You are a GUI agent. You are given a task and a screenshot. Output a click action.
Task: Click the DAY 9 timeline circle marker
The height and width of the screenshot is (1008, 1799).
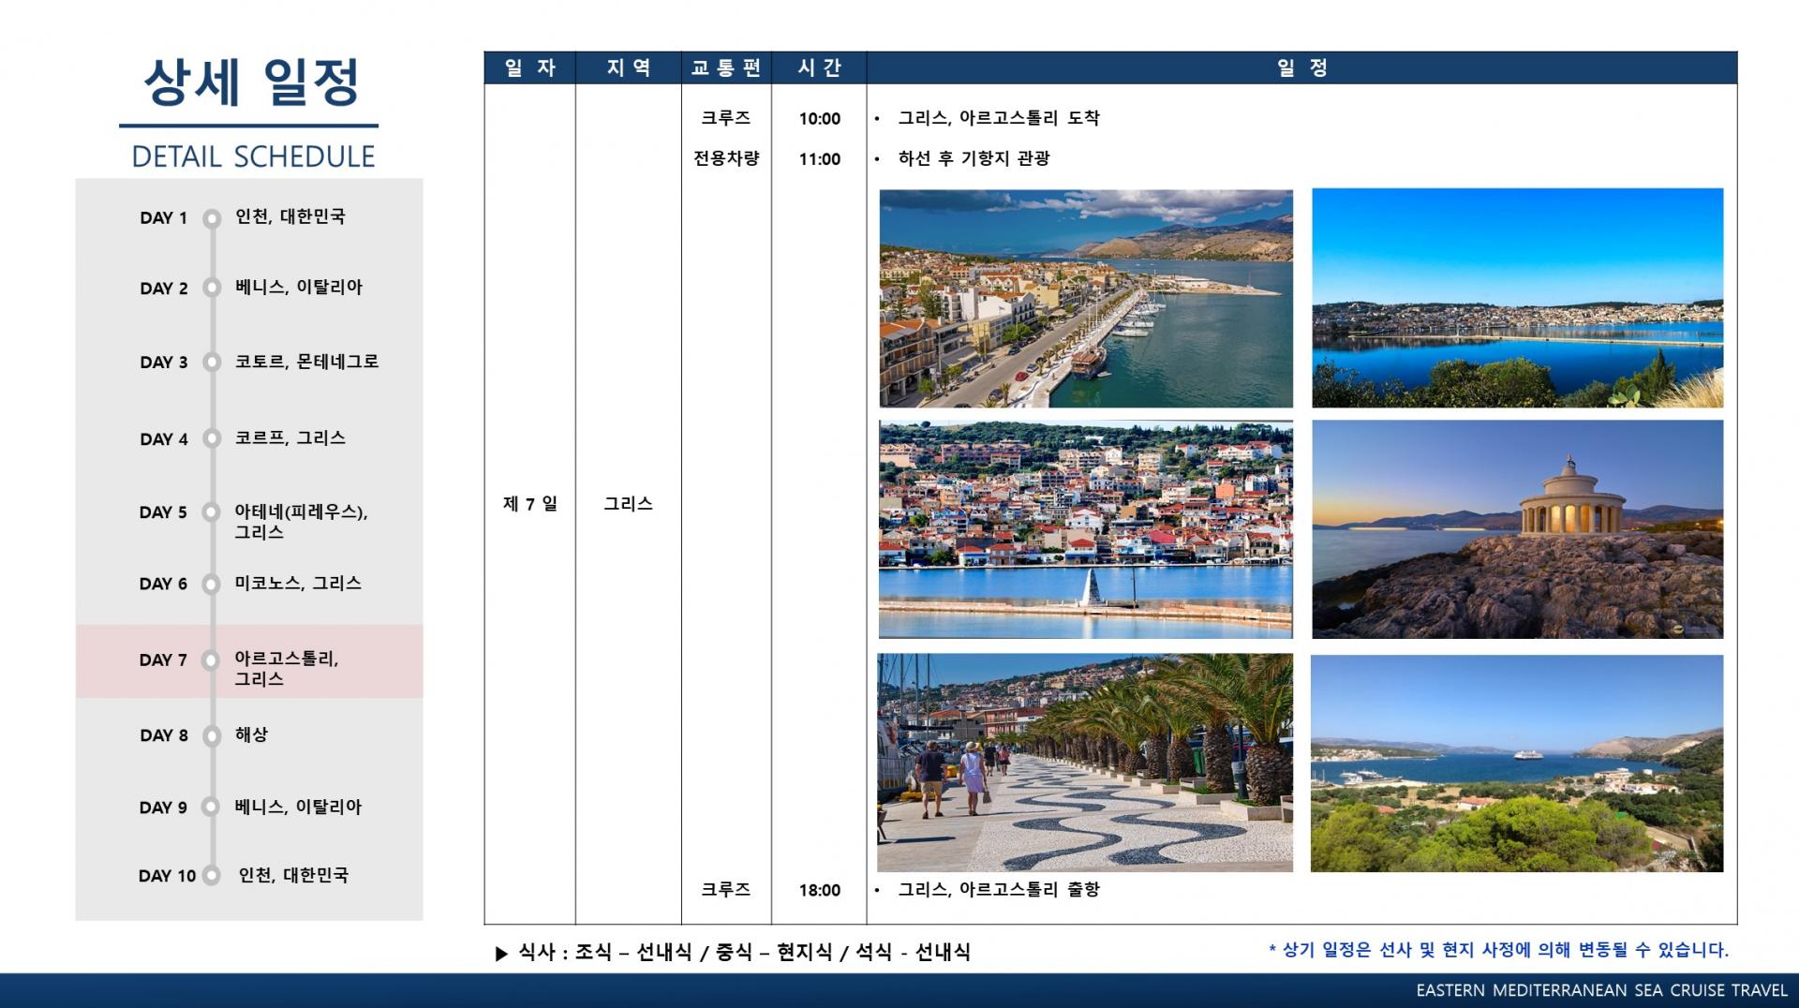(x=213, y=807)
